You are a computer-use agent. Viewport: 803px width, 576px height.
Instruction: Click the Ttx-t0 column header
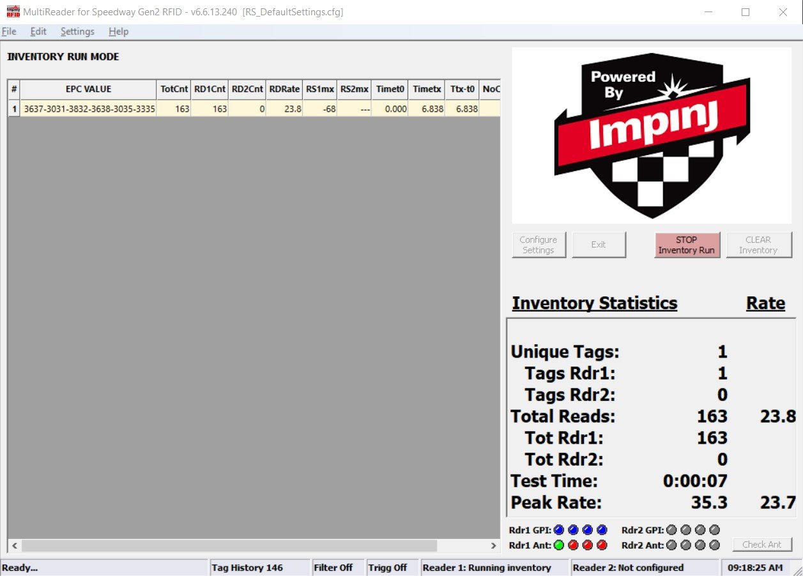click(x=463, y=89)
